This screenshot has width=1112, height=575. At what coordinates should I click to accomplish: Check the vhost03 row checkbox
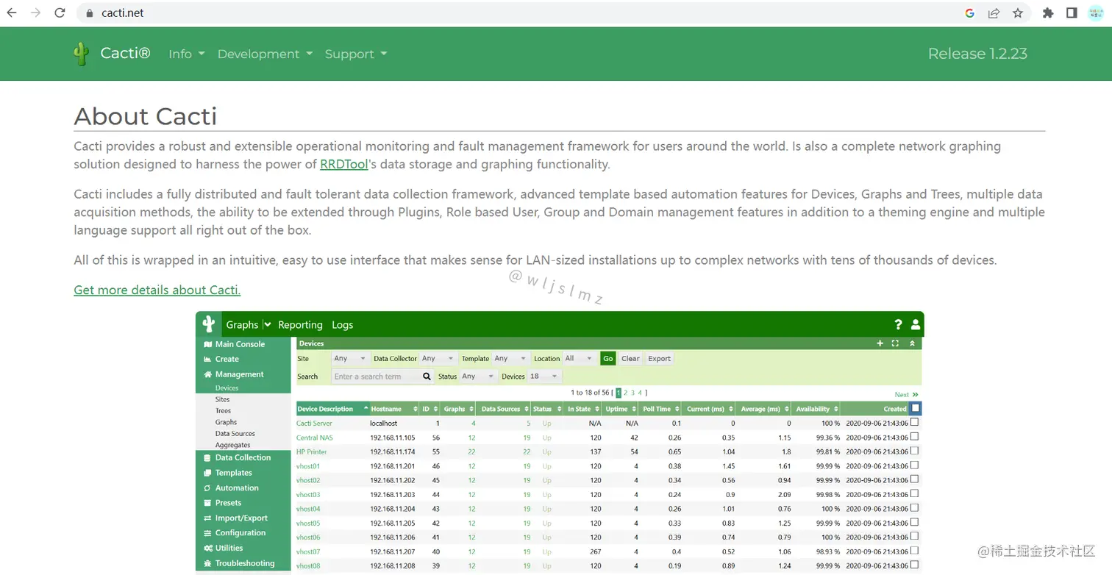coord(915,494)
